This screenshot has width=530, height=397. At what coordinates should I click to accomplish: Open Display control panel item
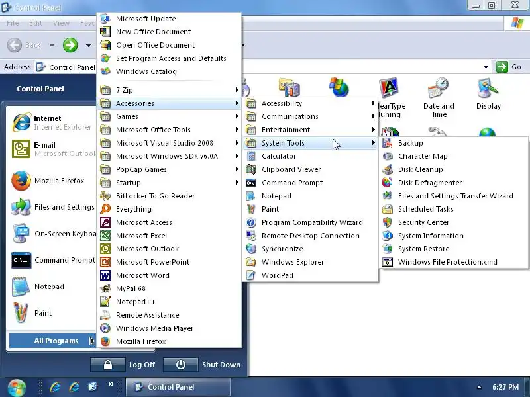[488, 94]
